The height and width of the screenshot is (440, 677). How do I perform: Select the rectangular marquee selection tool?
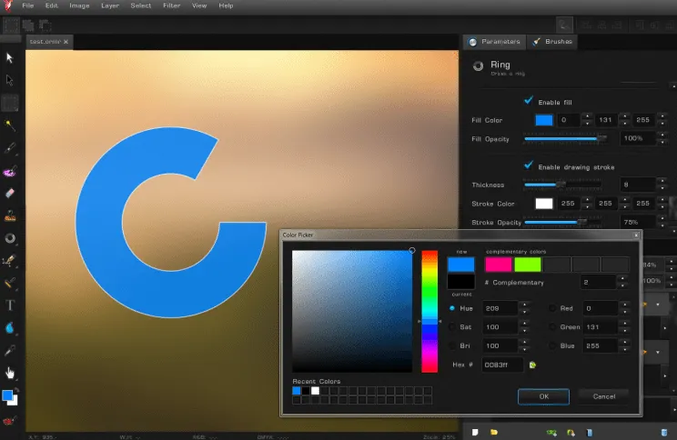point(10,103)
